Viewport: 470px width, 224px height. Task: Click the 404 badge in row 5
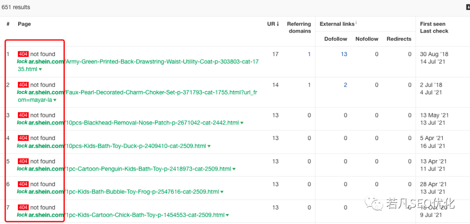[23, 161]
